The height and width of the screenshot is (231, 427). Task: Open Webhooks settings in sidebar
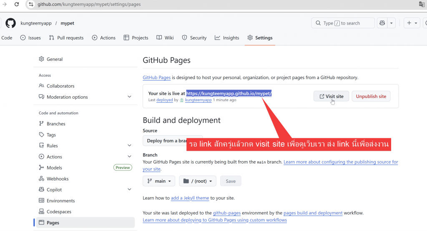pyautogui.click(x=58, y=179)
